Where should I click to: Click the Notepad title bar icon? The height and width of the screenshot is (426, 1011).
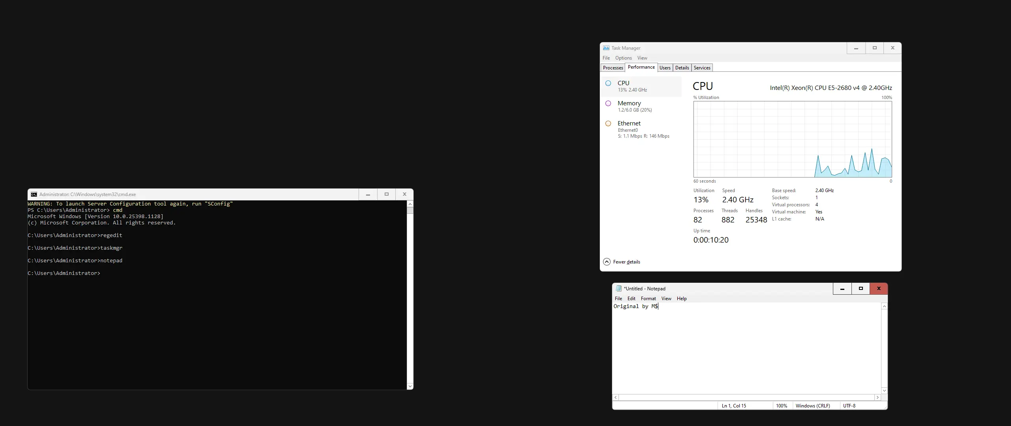coord(618,289)
